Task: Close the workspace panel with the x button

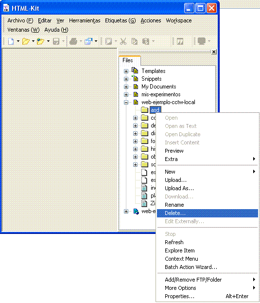Action: pos(214,52)
